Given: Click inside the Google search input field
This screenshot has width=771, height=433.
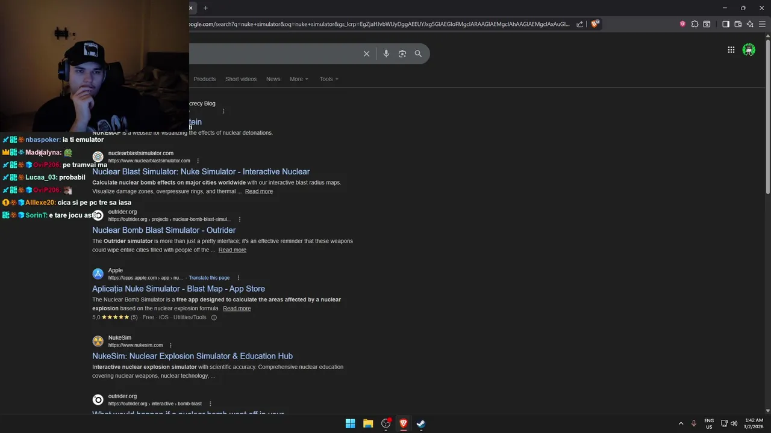Looking at the screenshot, I should 274,54.
